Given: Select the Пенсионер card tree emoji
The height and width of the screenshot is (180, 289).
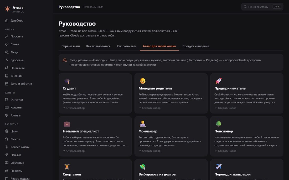Looking at the screenshot, I should tap(218, 124).
